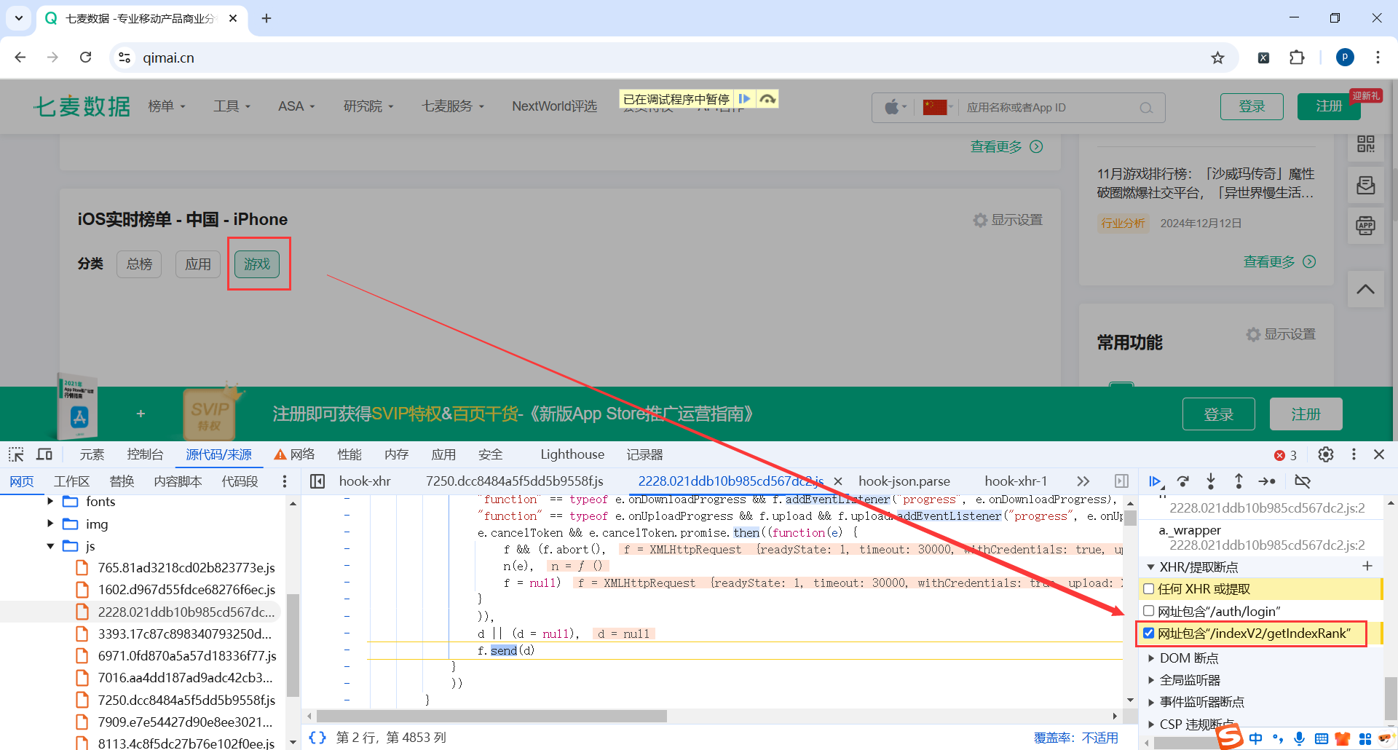1398x750 pixels.
Task: Click the back-to-top arrow button
Action: pos(1366,289)
